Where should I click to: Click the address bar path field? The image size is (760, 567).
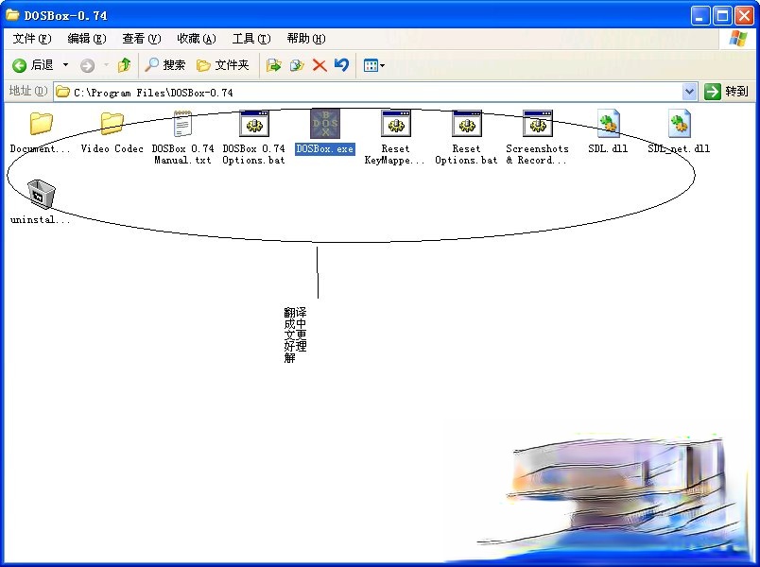[x=375, y=92]
